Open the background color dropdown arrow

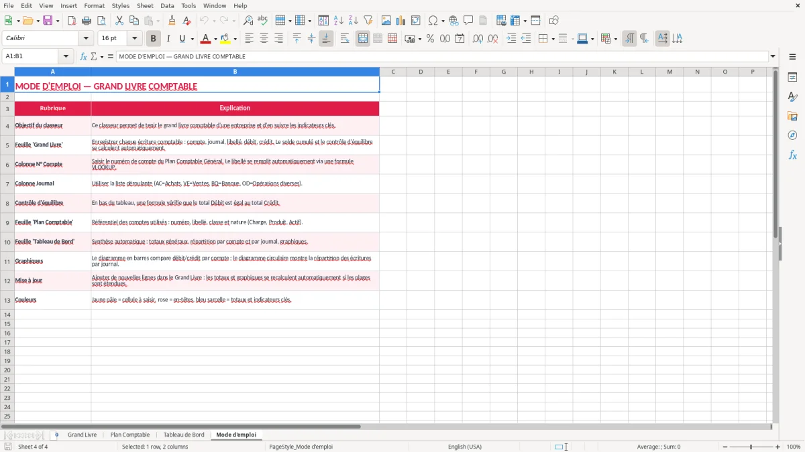pos(235,39)
